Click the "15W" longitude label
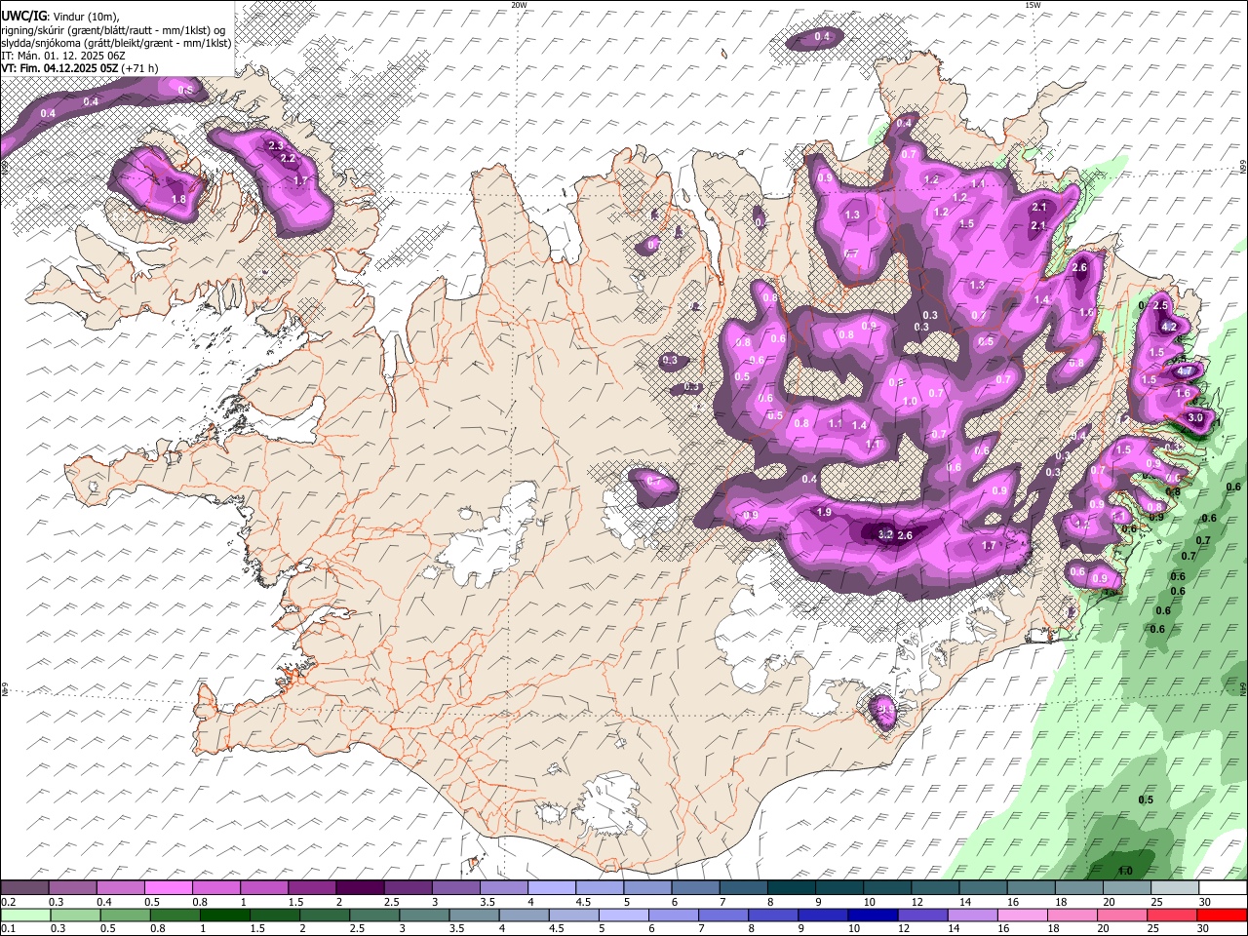The image size is (1248, 936). [x=1033, y=5]
